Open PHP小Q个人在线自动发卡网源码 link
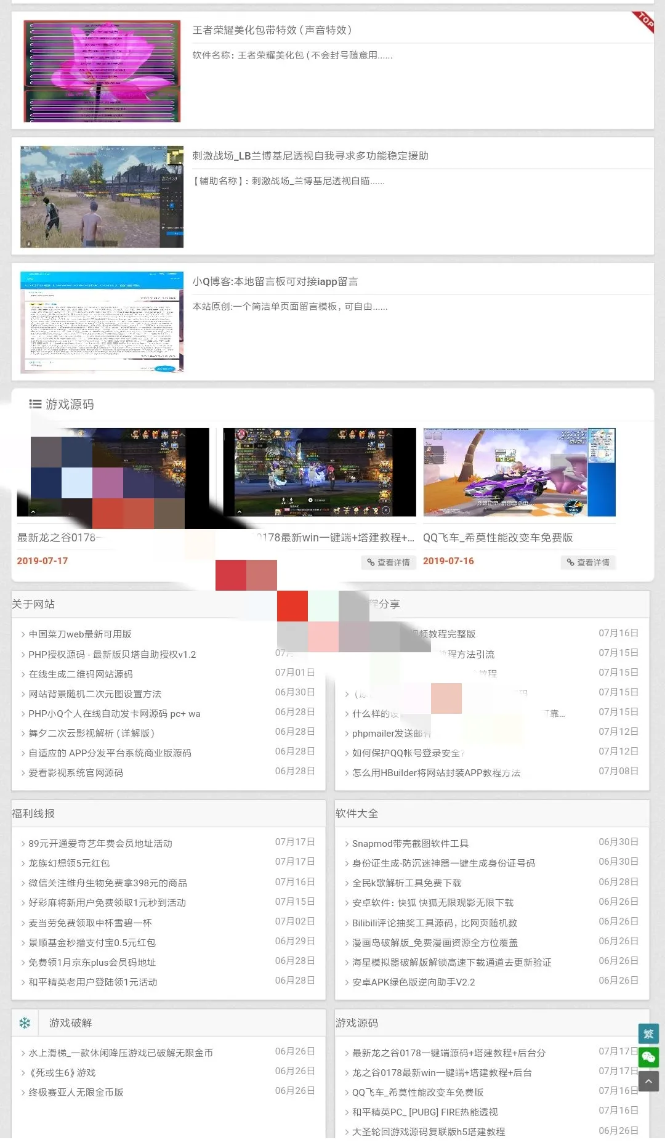Viewport: 665px width, 1145px height. (115, 713)
